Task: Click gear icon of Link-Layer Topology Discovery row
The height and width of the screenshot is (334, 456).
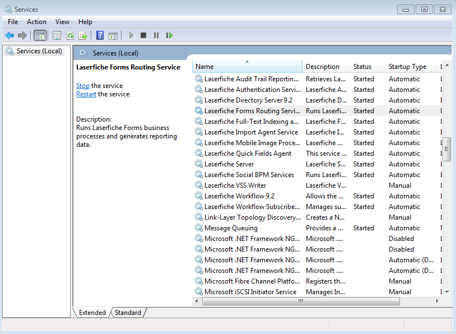Action: 199,217
